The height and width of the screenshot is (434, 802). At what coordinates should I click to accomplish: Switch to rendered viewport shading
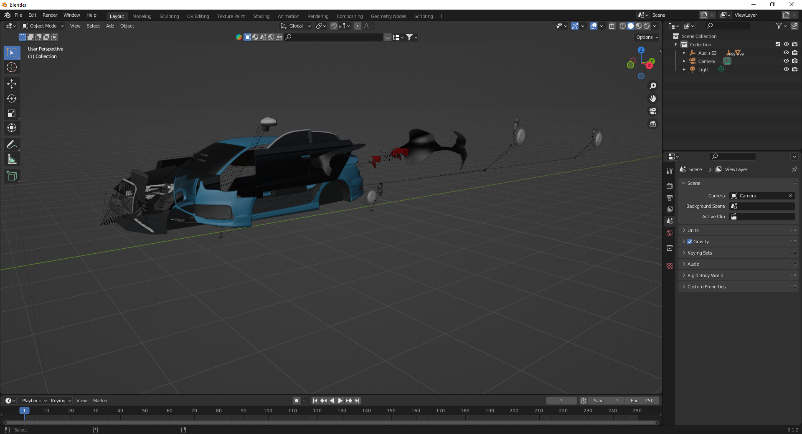point(647,26)
